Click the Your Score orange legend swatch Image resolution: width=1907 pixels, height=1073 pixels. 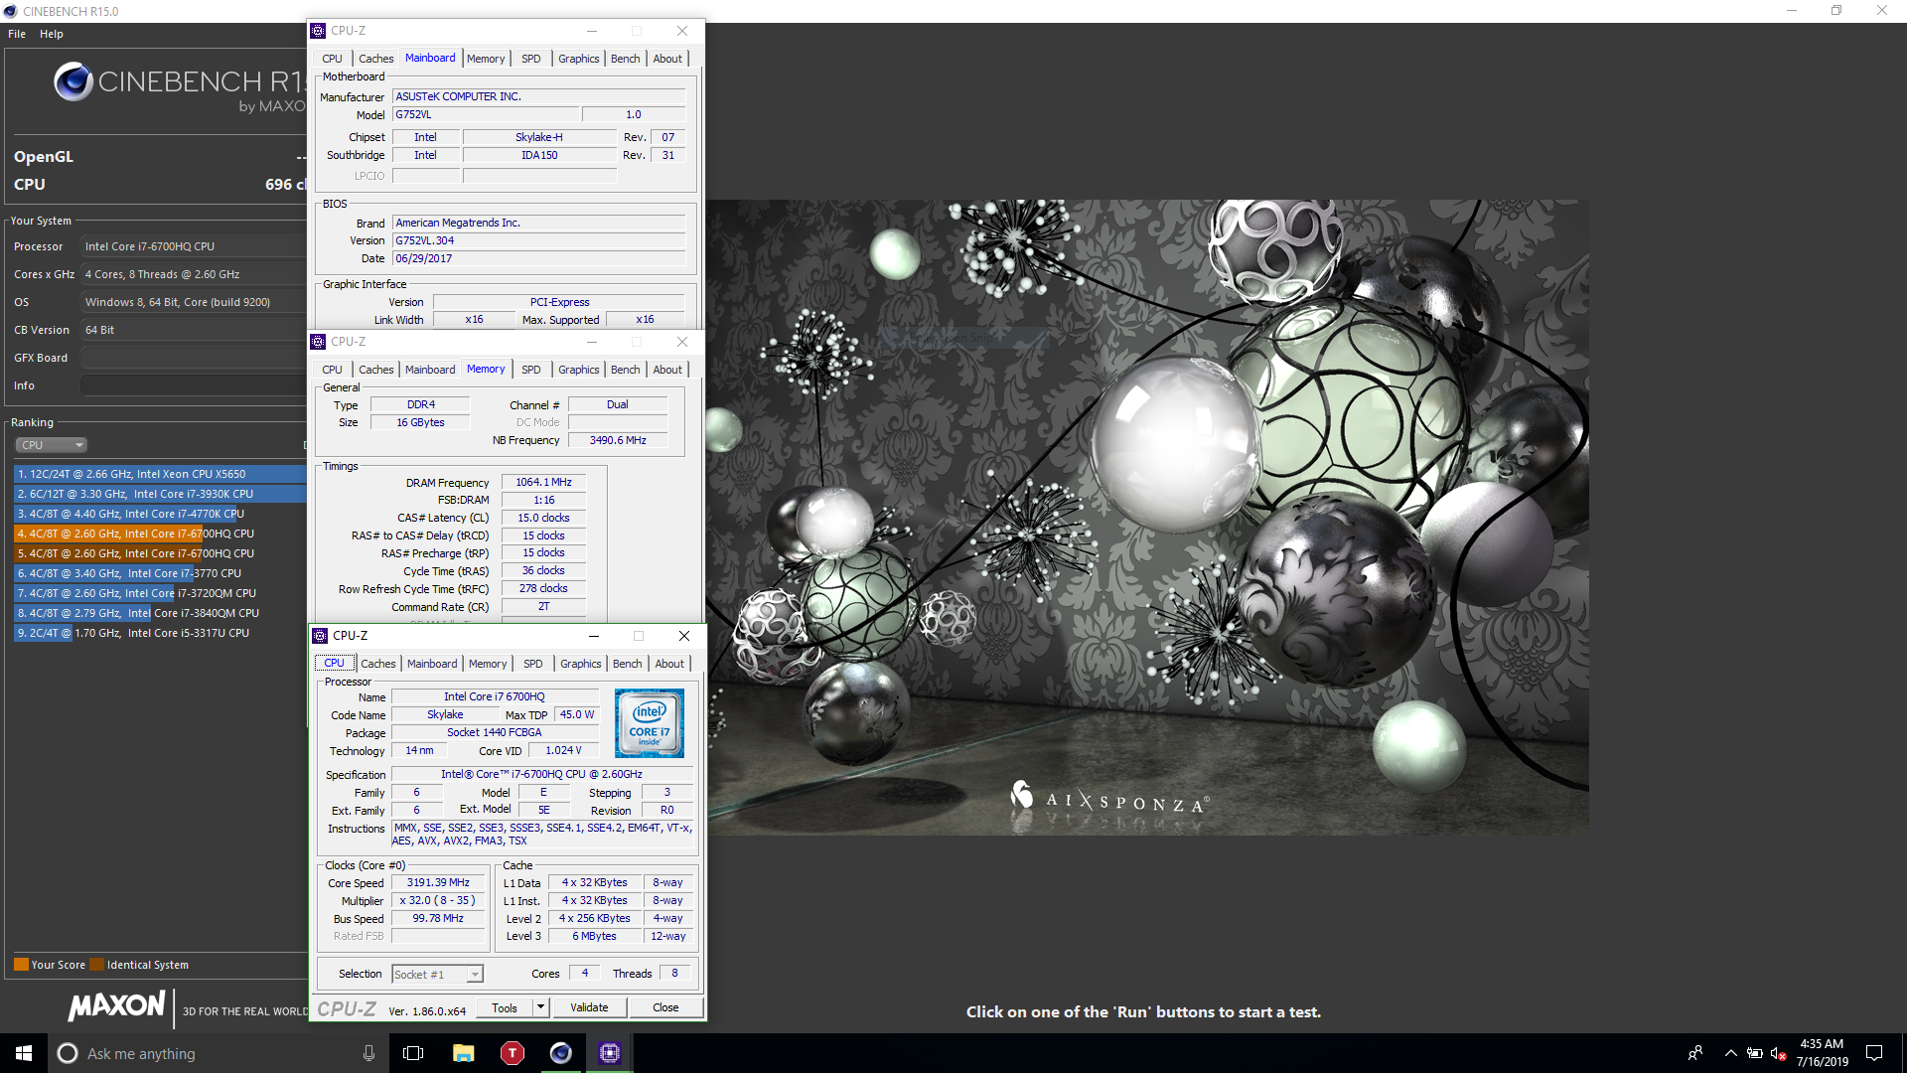pos(21,965)
